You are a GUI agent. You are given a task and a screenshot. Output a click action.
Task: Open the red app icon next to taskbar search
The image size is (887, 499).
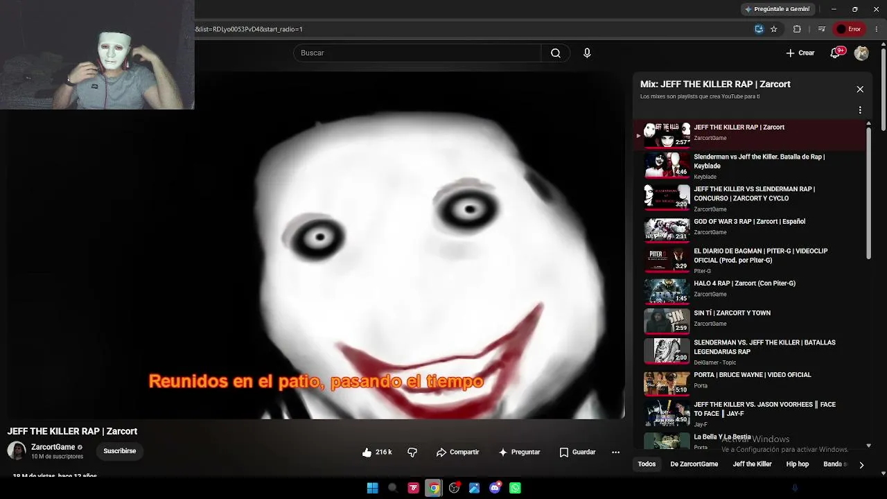tap(413, 488)
